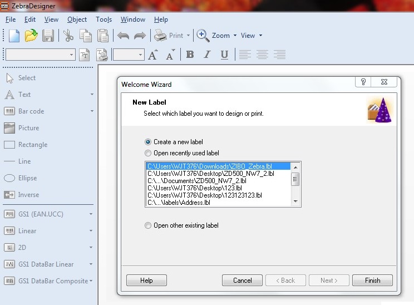This screenshot has height=305, width=414.
Task: Save label using the floppy disk icon
Action: (x=48, y=36)
